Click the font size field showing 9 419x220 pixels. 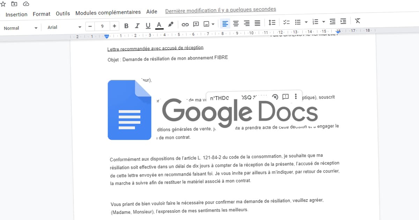click(102, 26)
